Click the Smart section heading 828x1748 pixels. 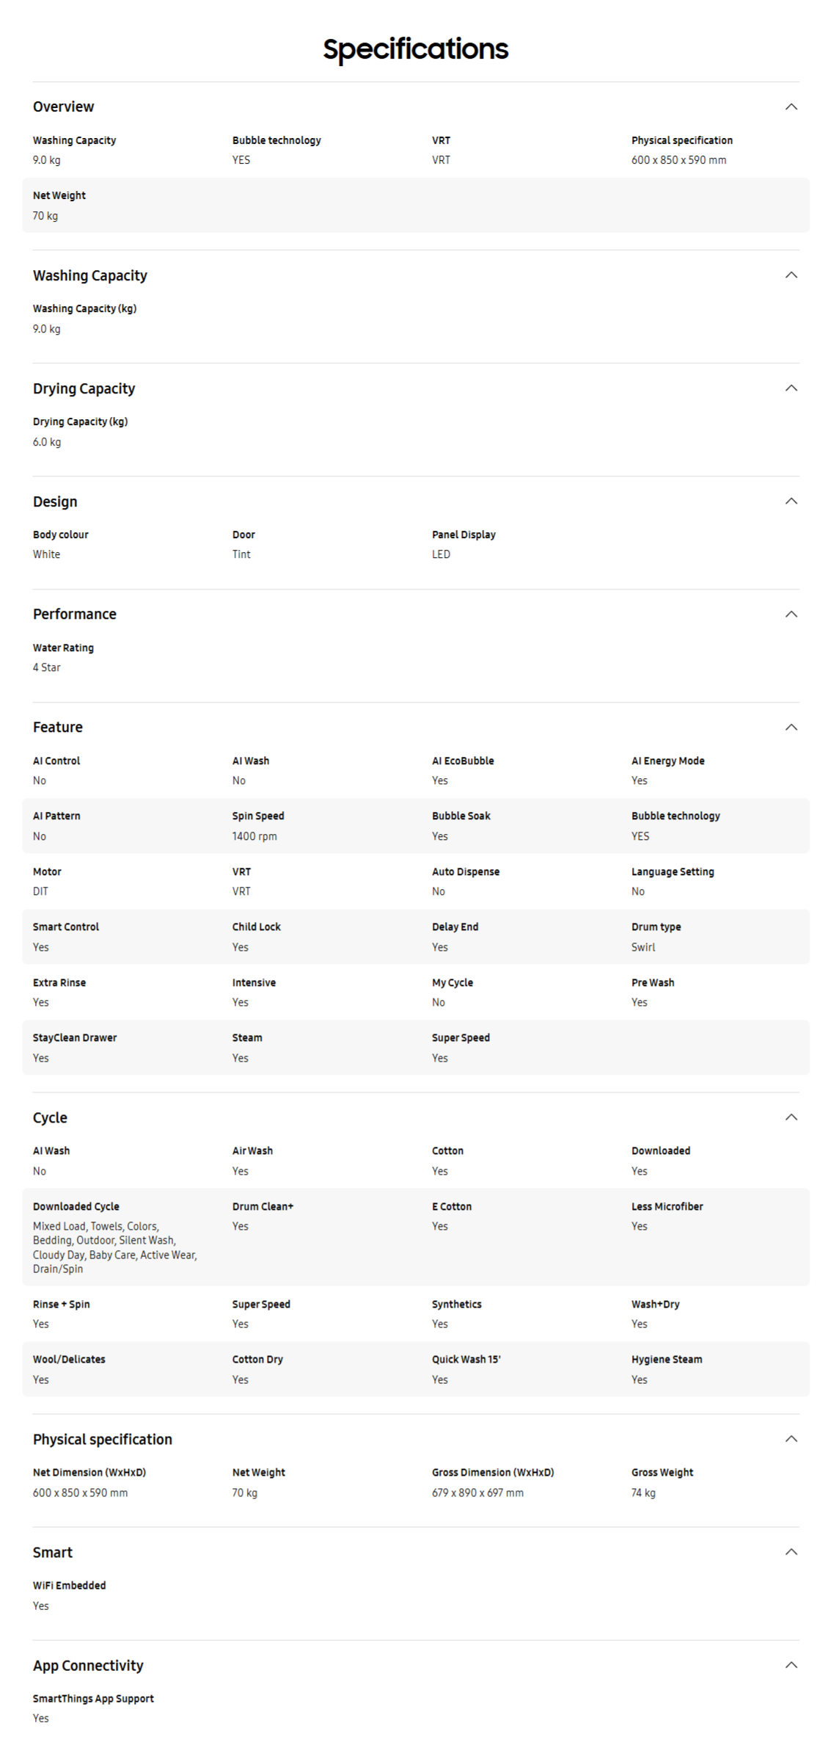(52, 1552)
